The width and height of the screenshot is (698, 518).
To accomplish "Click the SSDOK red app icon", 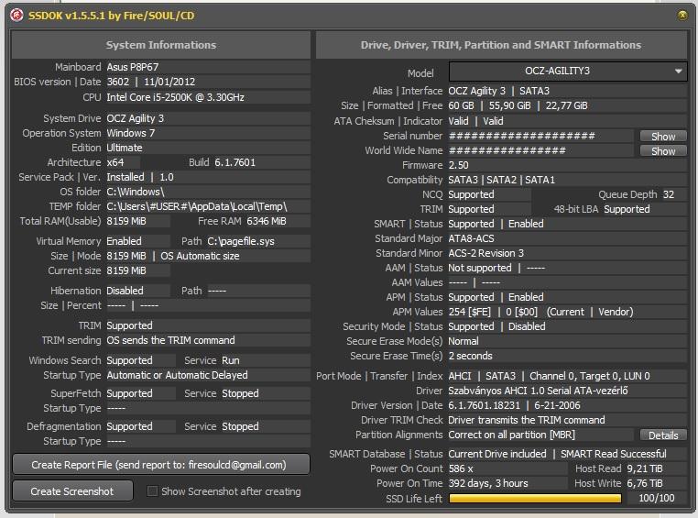I will pyautogui.click(x=16, y=16).
